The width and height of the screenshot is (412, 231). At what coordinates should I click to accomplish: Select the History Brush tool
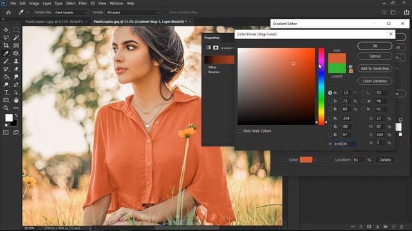(6, 69)
